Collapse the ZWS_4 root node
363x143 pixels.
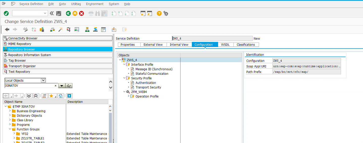point(120,60)
